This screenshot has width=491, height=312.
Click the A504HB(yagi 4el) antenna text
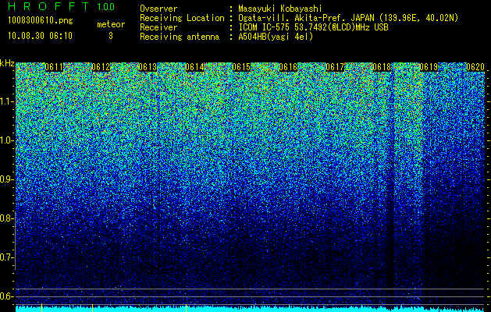[276, 37]
